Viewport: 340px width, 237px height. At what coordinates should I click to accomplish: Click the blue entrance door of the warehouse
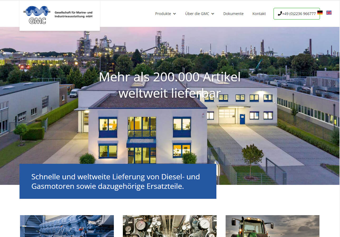[242, 119]
